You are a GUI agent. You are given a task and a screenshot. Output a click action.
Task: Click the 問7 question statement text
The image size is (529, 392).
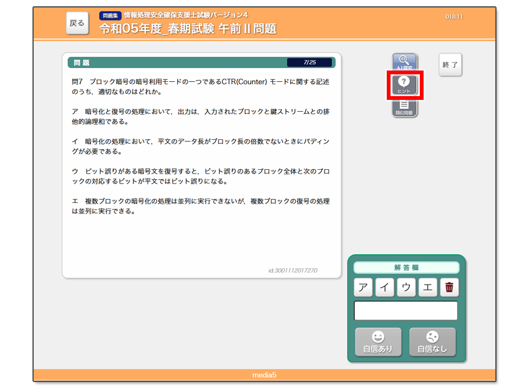201,87
